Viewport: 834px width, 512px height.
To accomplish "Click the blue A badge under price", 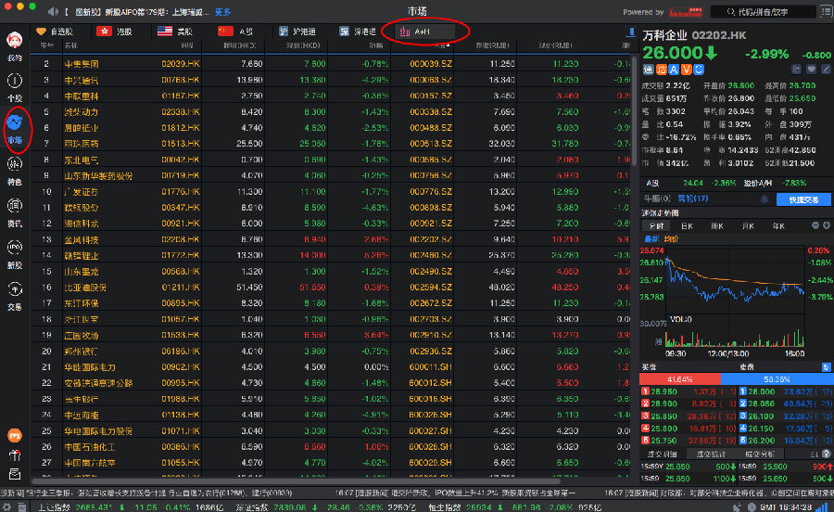I will (x=674, y=70).
